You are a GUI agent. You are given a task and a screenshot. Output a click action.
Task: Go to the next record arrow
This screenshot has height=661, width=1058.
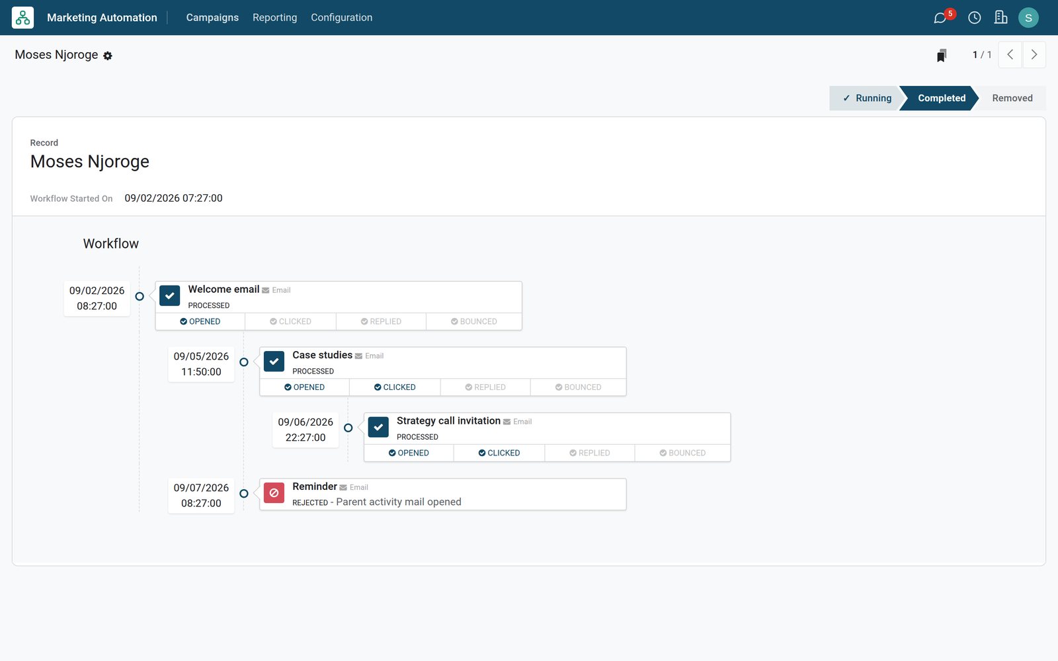pyautogui.click(x=1034, y=55)
